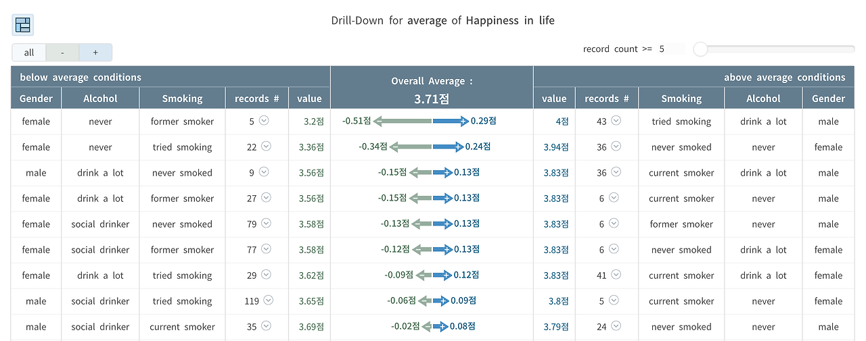Click the left Alcohol column header

tap(100, 99)
